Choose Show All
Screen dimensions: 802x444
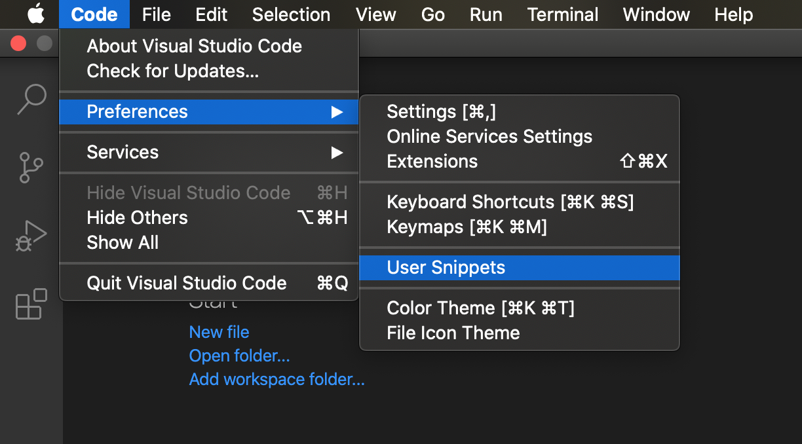coord(209,242)
